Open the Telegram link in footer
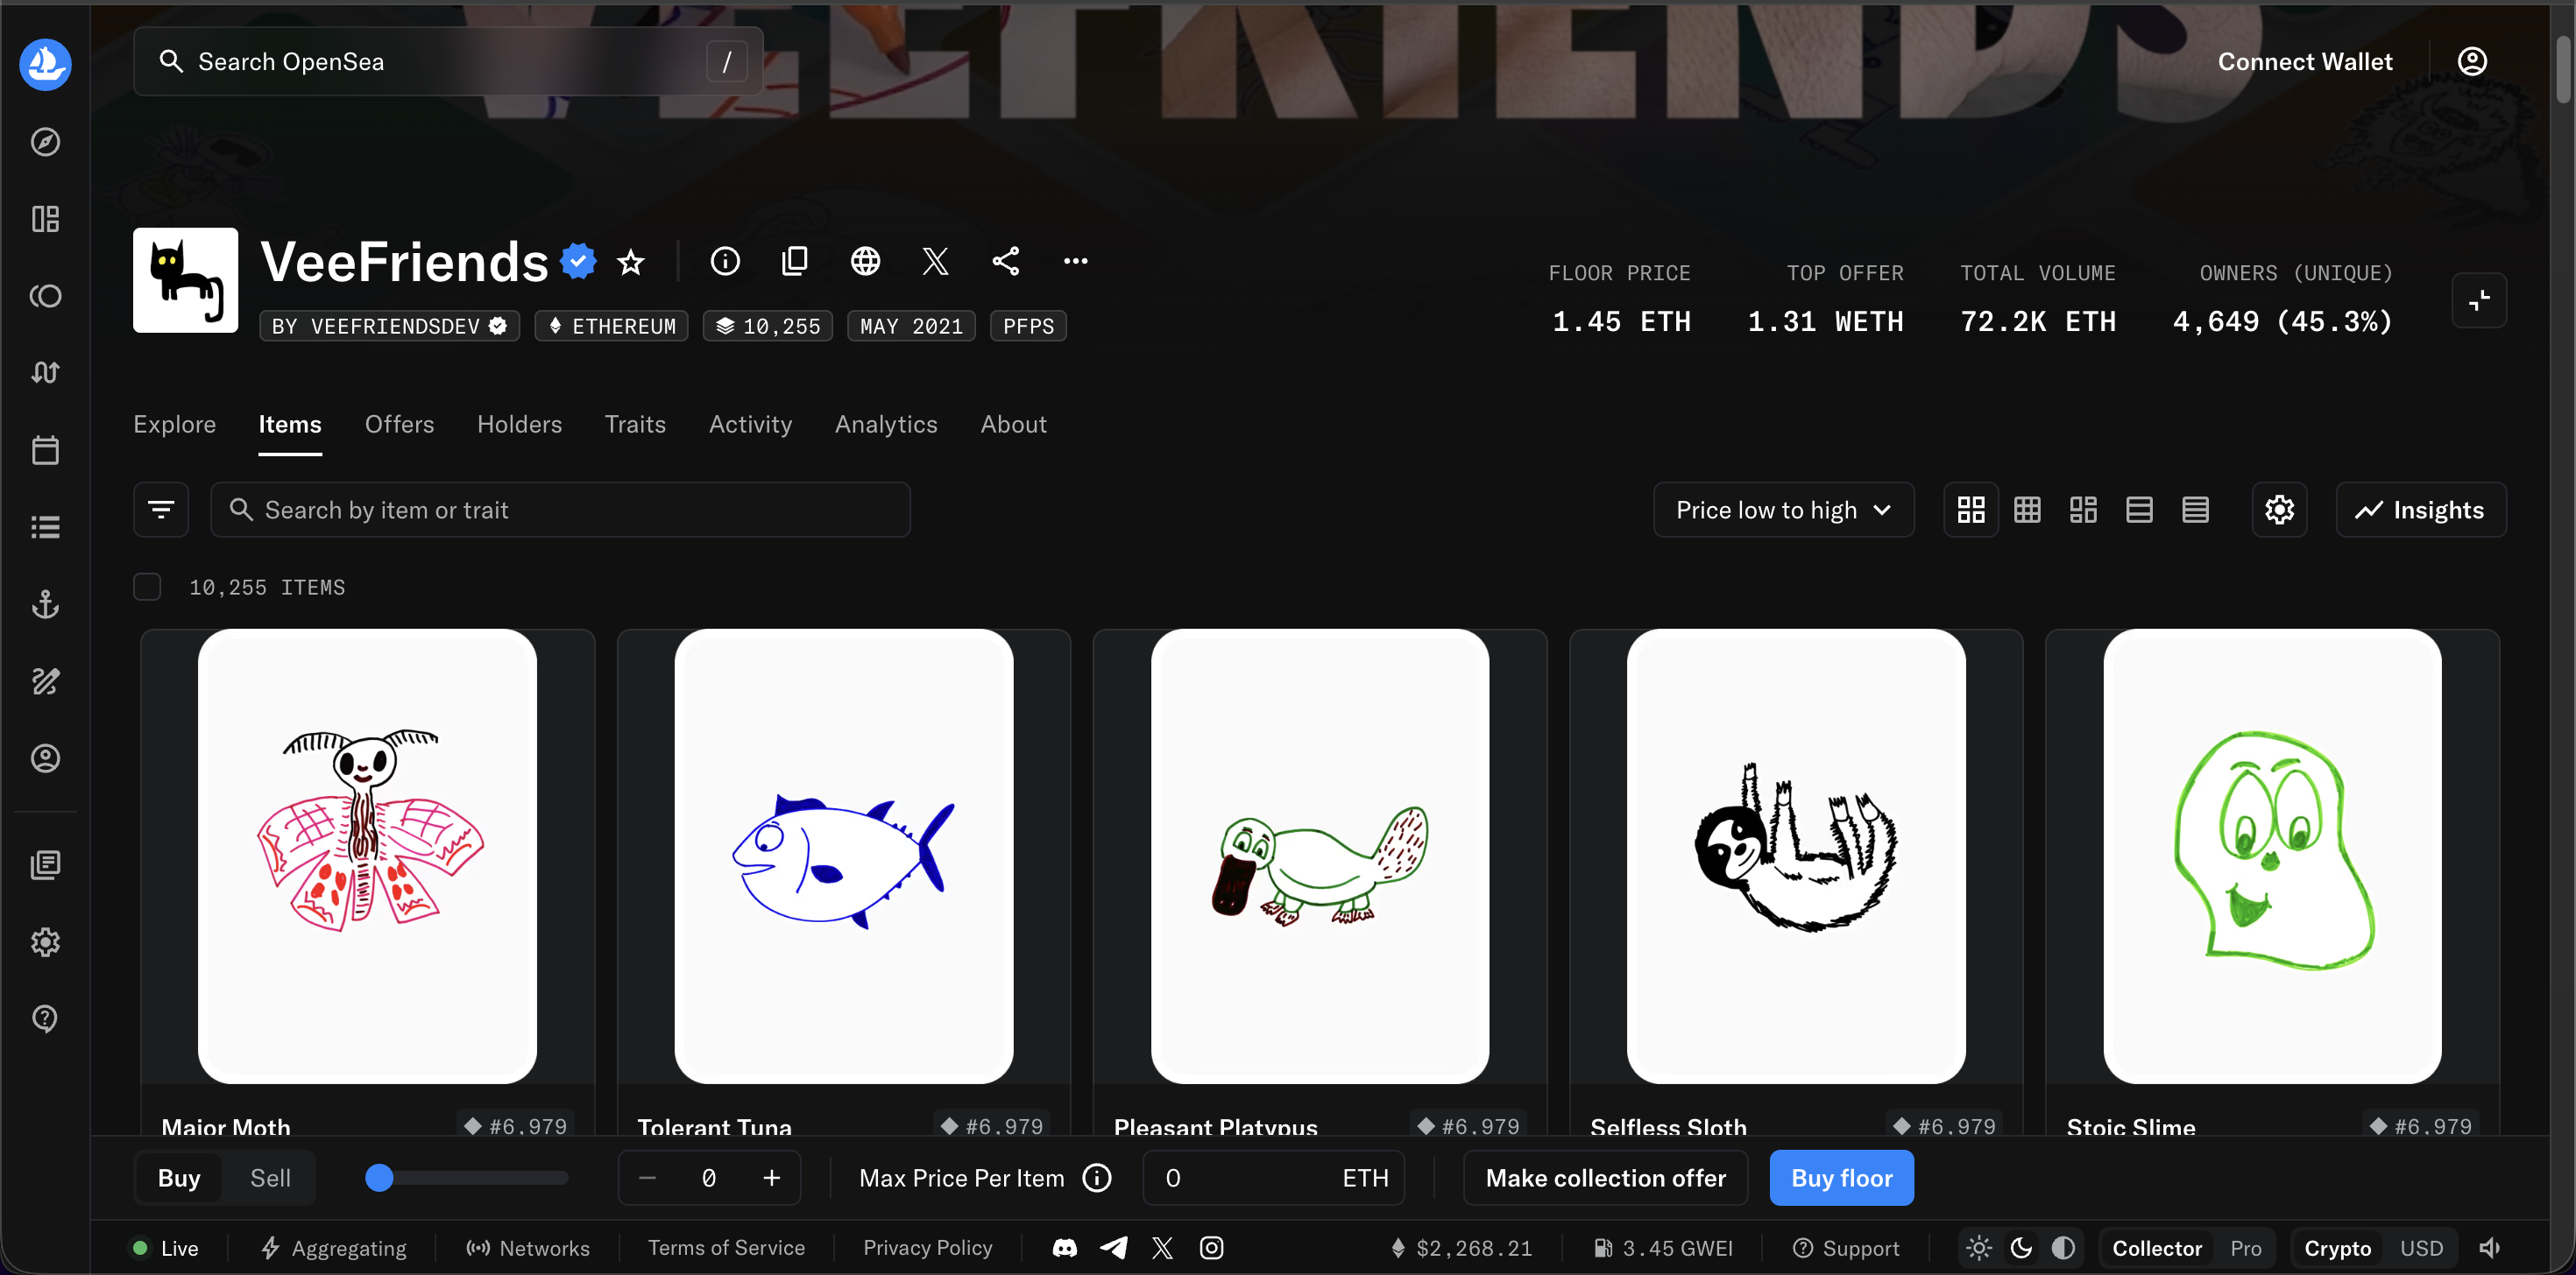This screenshot has height=1275, width=2576. click(1113, 1248)
